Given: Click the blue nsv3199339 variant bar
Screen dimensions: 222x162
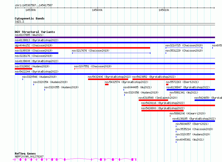Looking at the screenshot, I should point(36,53).
